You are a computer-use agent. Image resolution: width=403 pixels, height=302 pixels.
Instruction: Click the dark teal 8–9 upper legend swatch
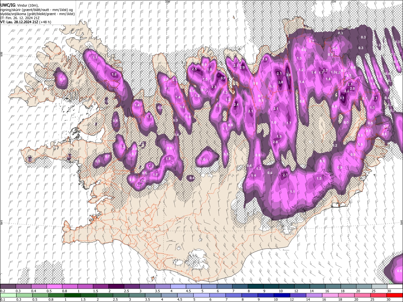(256, 286)
